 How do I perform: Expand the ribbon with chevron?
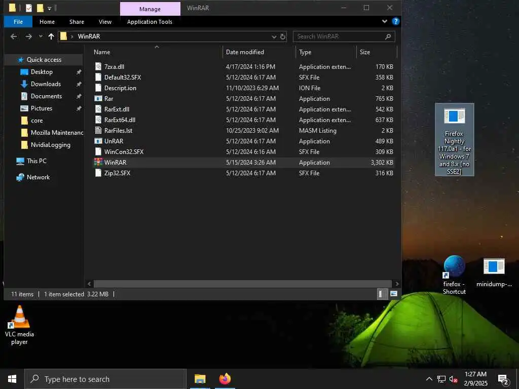(x=385, y=21)
